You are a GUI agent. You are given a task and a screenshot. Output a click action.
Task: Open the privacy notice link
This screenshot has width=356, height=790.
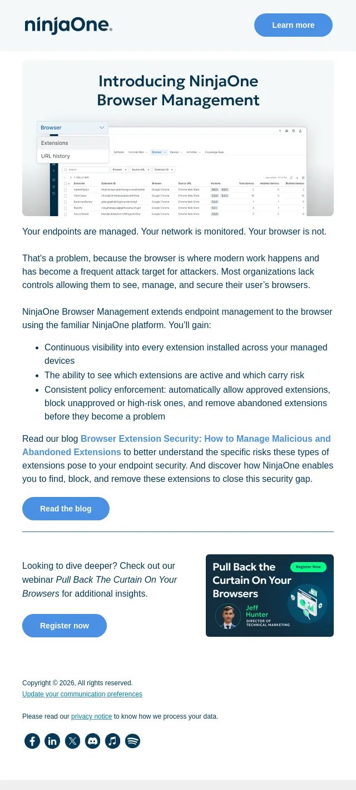click(x=91, y=716)
